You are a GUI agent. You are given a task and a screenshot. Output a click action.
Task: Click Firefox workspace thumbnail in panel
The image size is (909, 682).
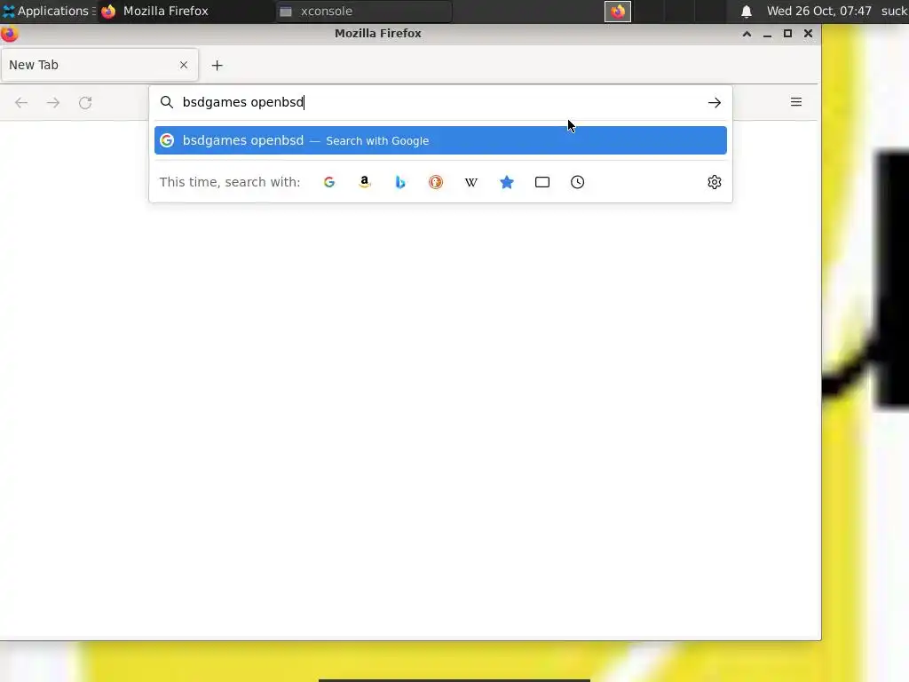pyautogui.click(x=618, y=12)
